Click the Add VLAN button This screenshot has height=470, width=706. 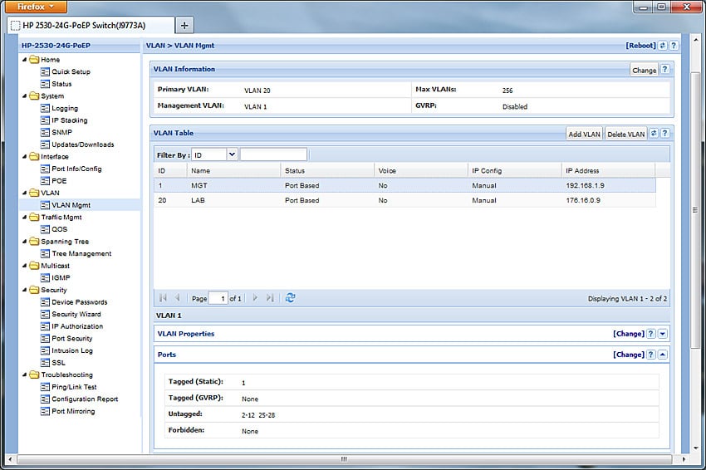coord(584,134)
